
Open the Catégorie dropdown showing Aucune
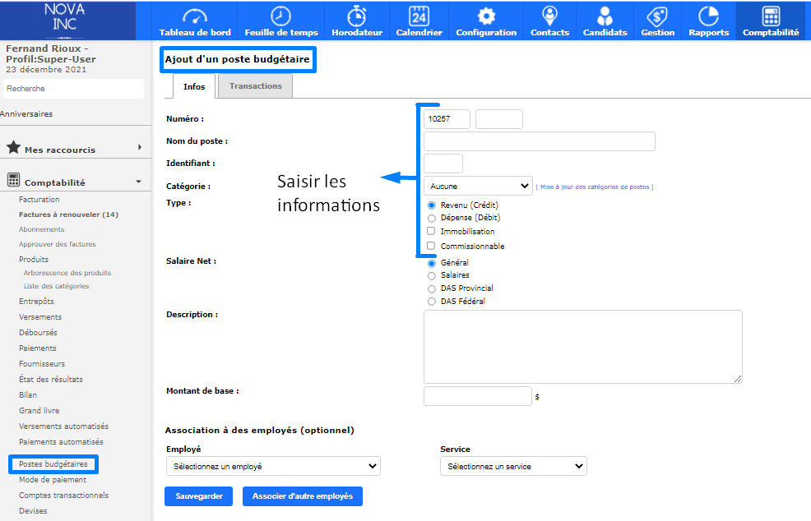coord(478,187)
